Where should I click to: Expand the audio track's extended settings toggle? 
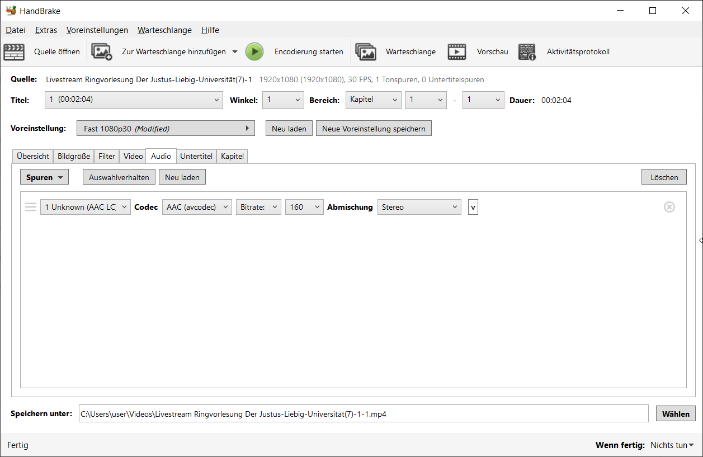(473, 207)
